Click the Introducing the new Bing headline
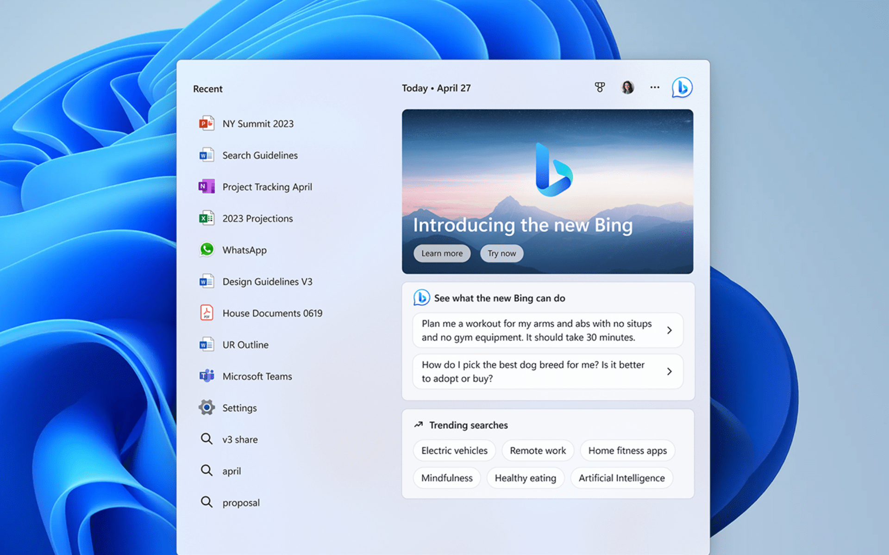Screen dimensions: 889x555 tap(523, 225)
